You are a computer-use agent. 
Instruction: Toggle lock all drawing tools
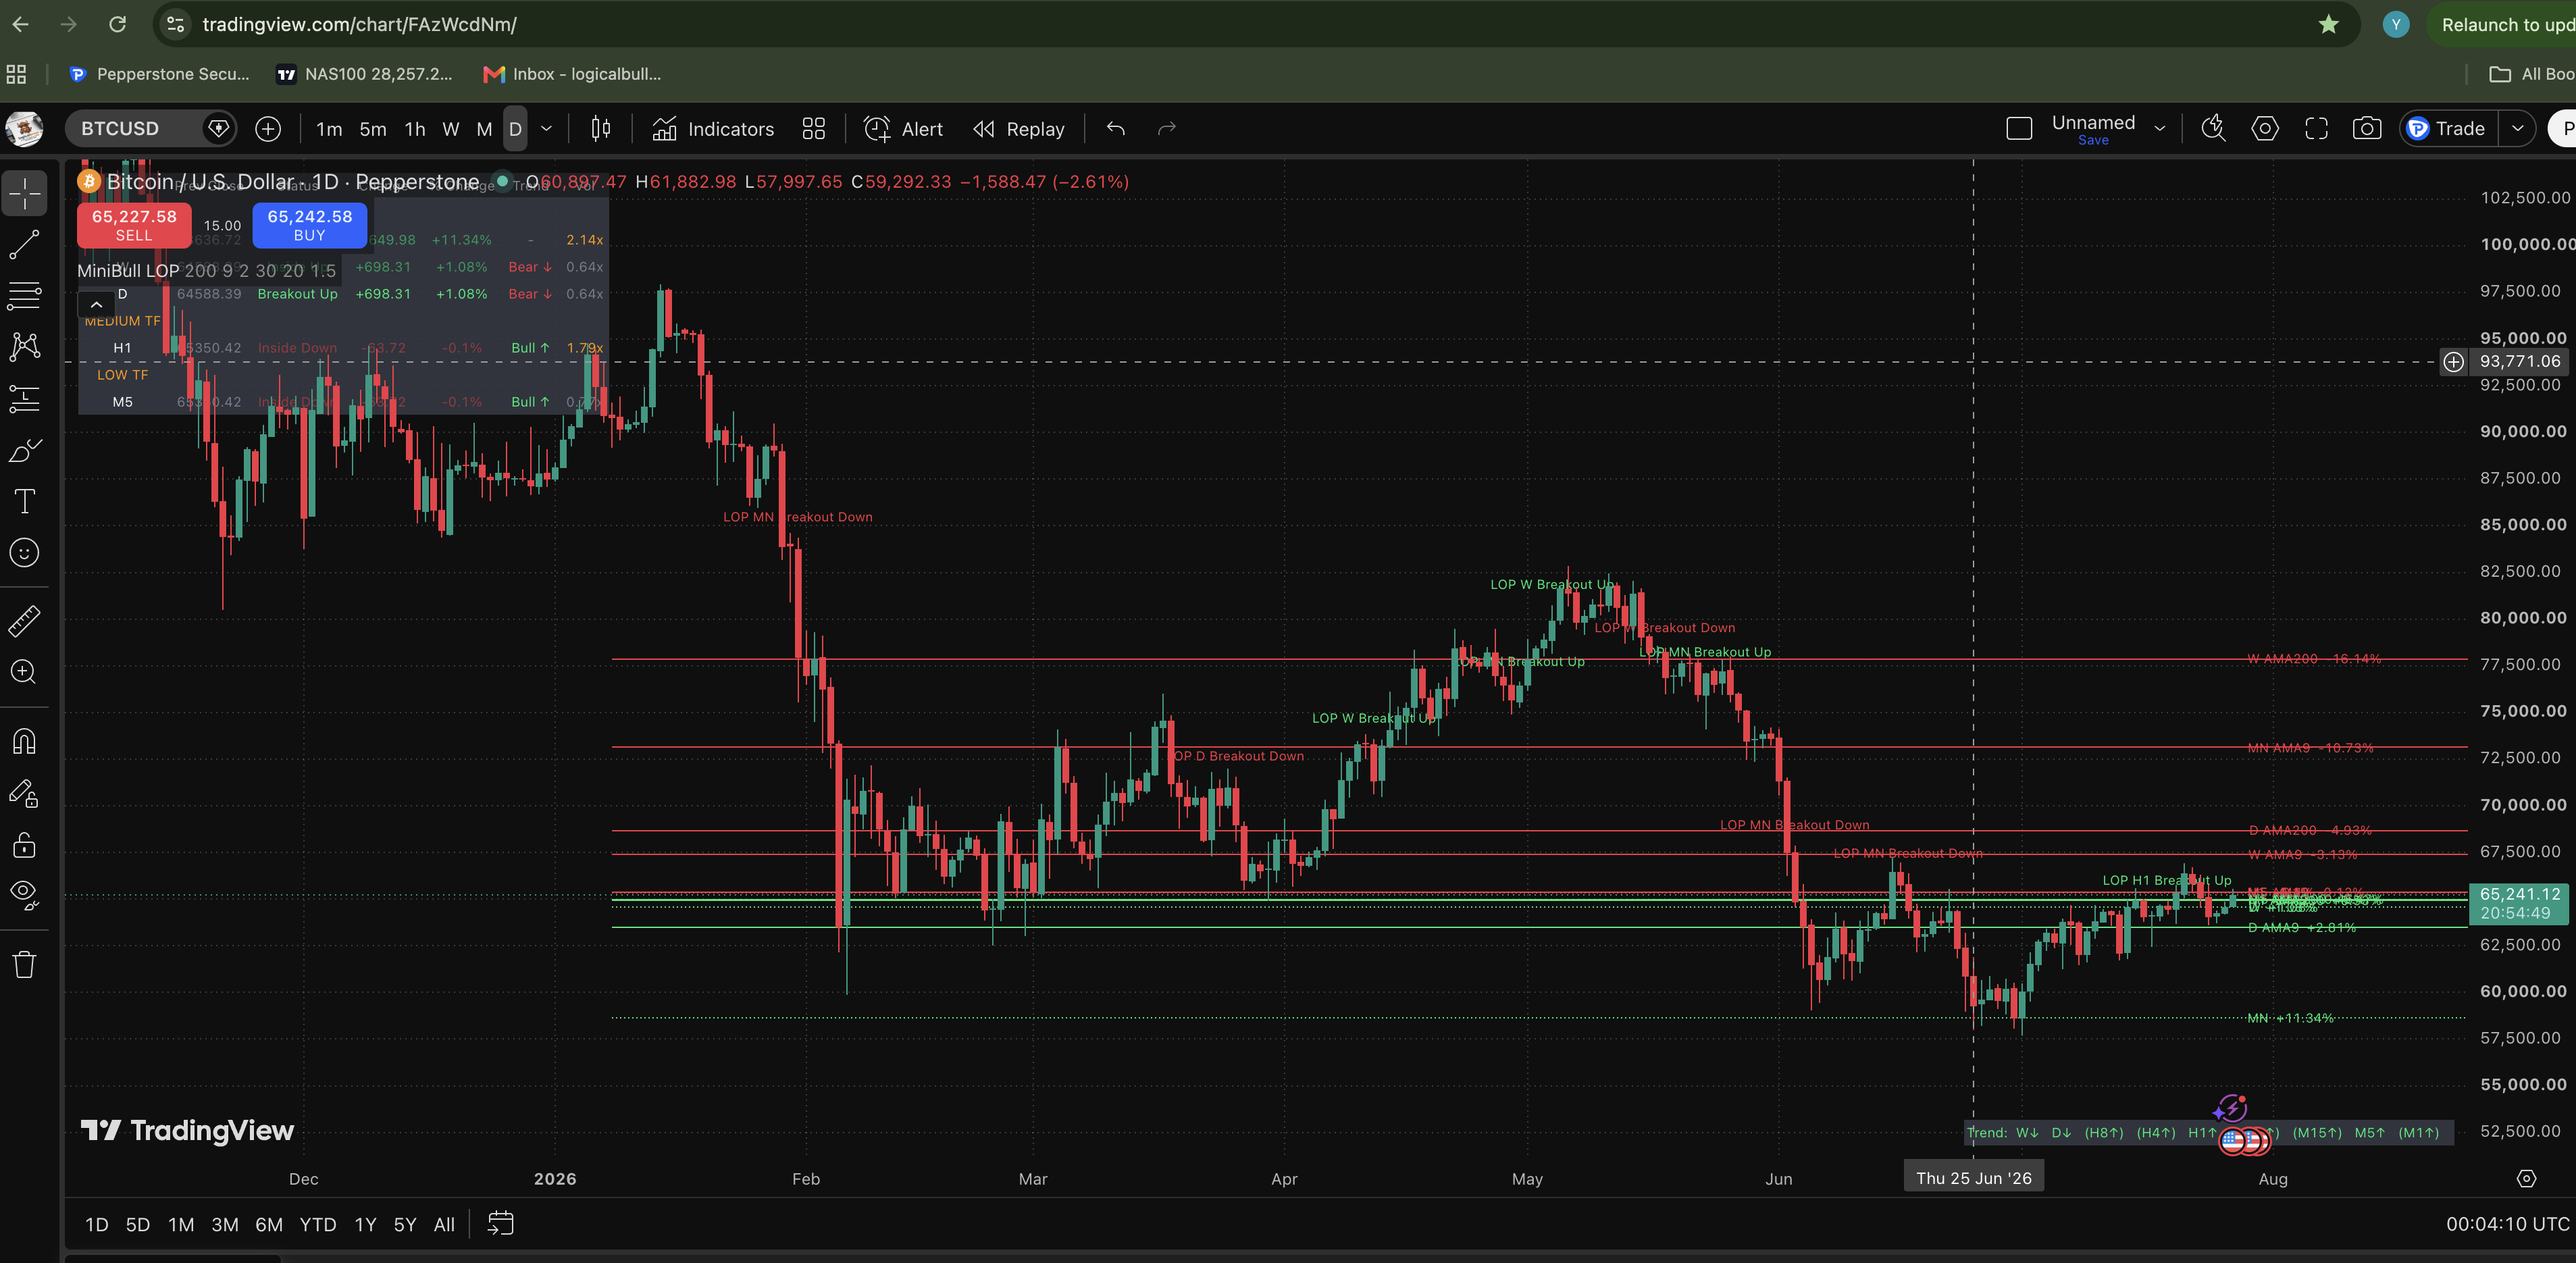coord(25,845)
